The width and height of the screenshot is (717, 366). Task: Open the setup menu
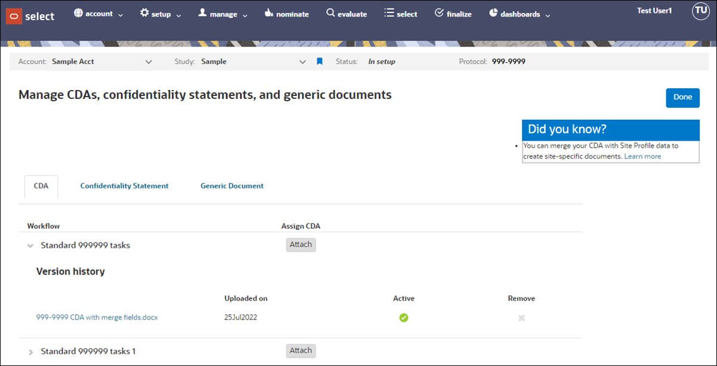161,14
